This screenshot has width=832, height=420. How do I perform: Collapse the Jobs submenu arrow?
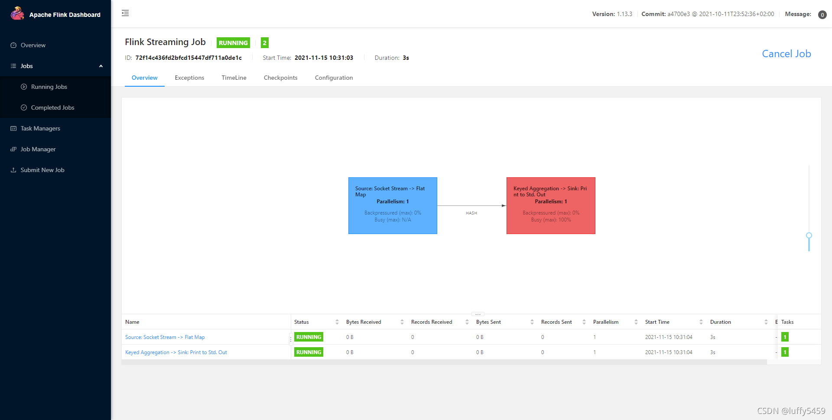[101, 66]
